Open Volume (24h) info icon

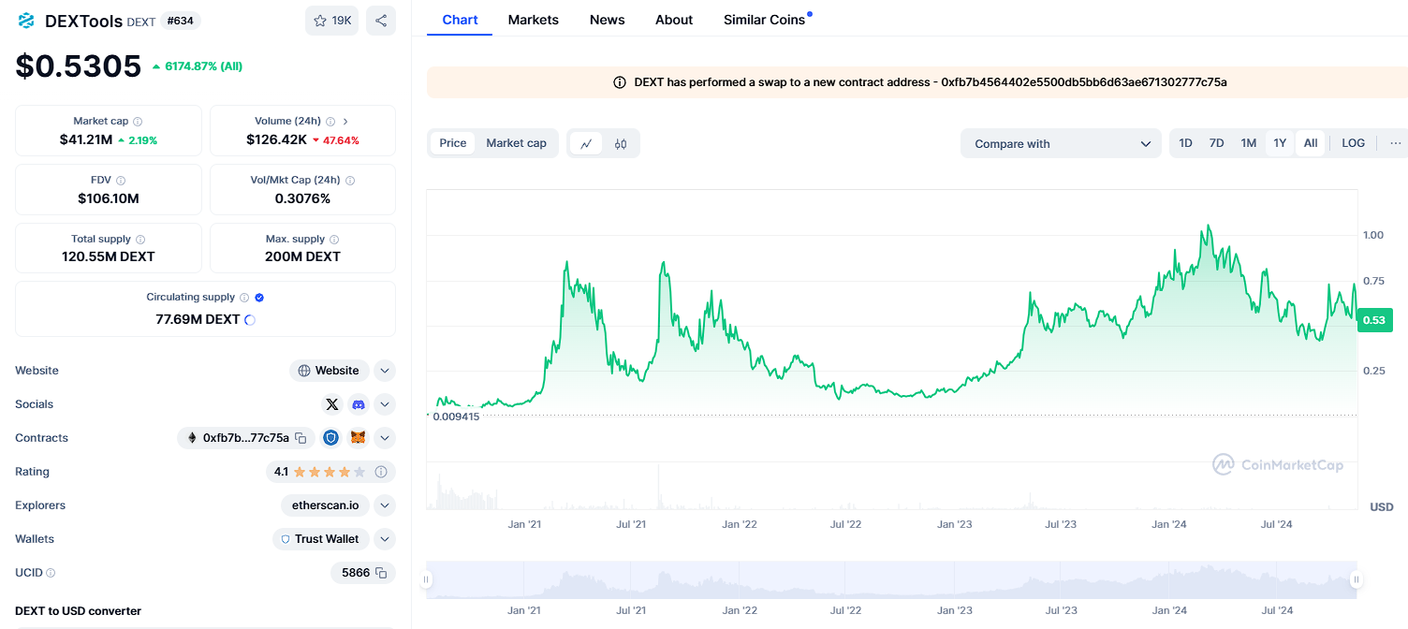330,122
